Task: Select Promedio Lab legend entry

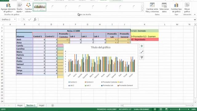Action: tap(107, 85)
